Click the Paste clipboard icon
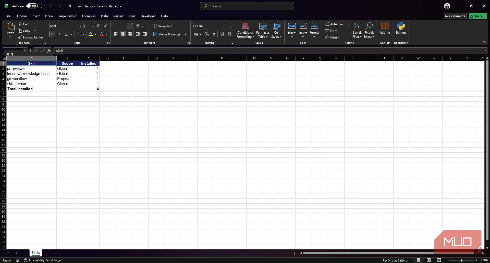 10,27
